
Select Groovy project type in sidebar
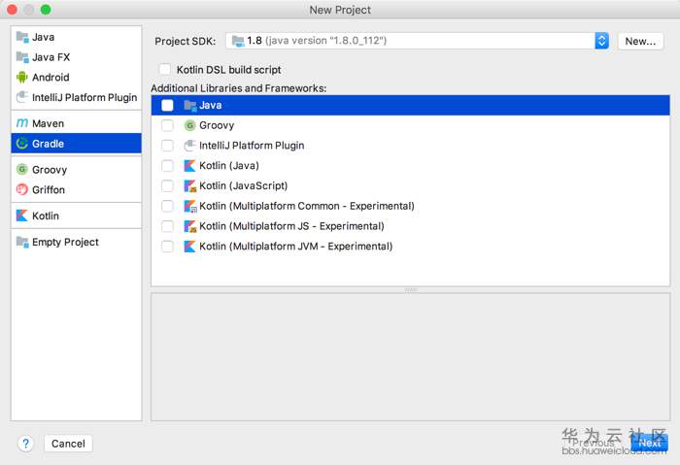(x=50, y=170)
